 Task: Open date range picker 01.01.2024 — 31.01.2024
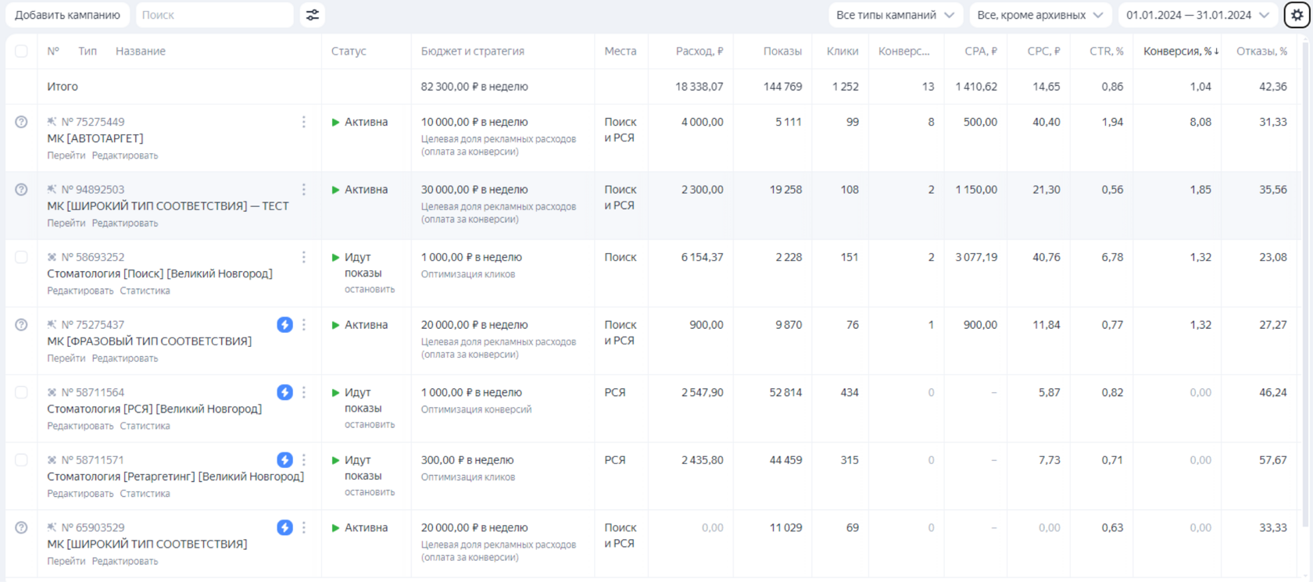pos(1197,15)
